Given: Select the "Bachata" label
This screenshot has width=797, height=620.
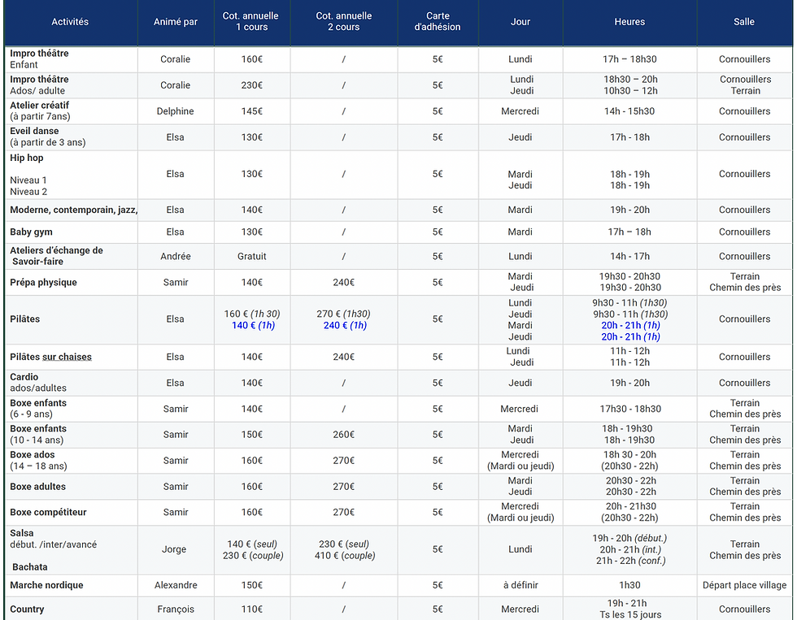Looking at the screenshot, I should coord(30,567).
